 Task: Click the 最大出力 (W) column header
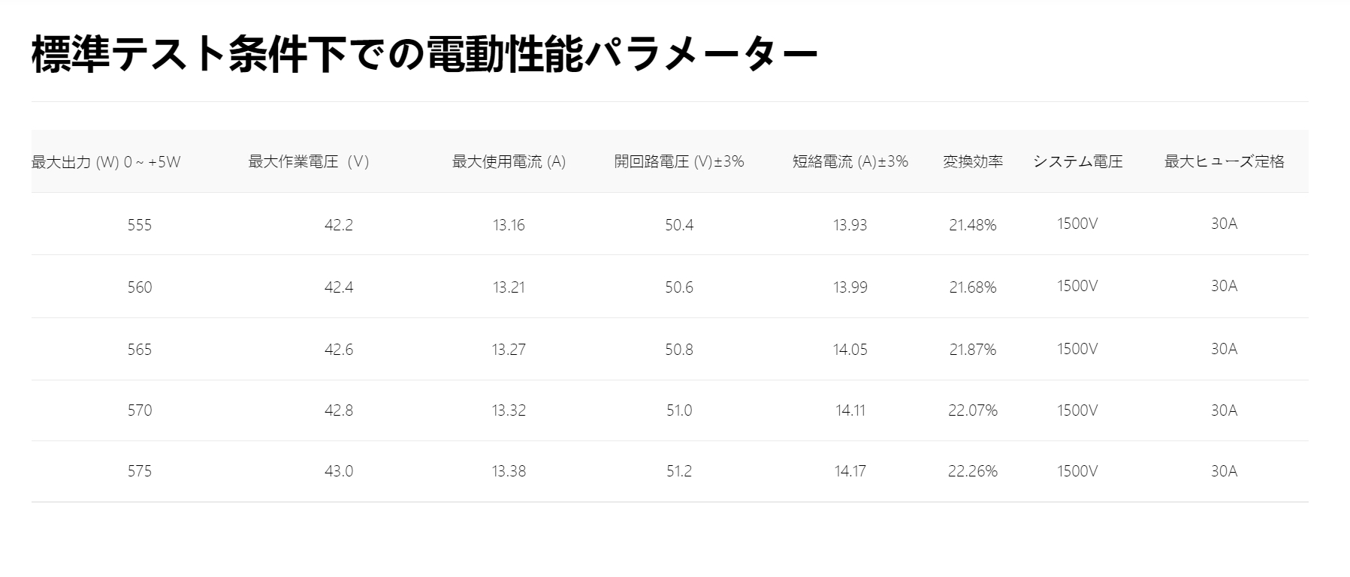[x=106, y=161]
